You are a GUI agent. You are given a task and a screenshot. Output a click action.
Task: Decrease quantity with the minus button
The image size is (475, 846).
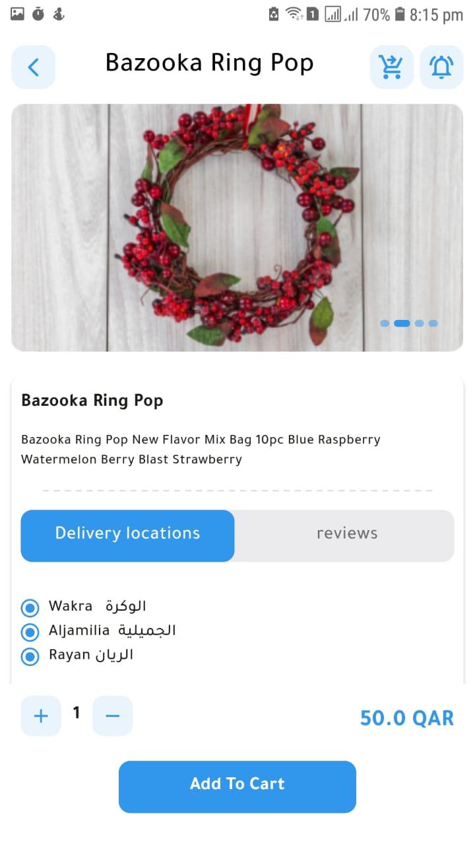tap(112, 716)
